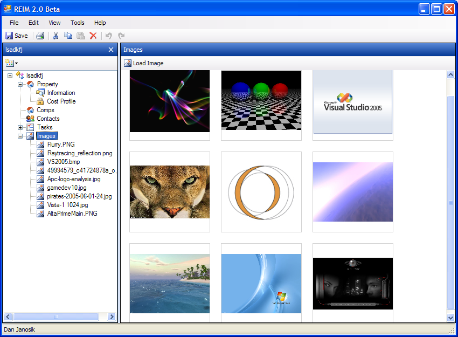The height and width of the screenshot is (337, 458).
Task: Click the Tasks checklist icon
Action: click(x=30, y=127)
